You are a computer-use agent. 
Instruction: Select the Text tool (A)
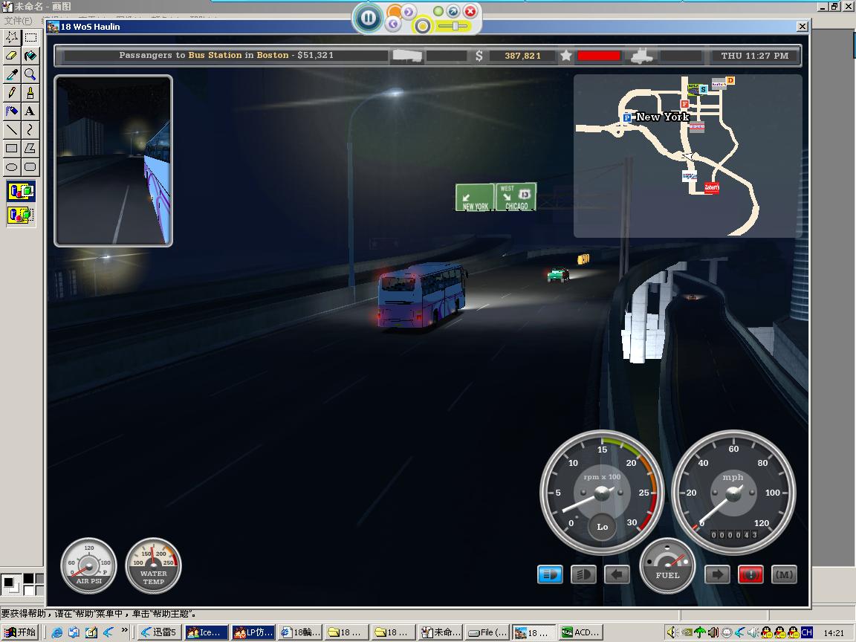click(x=30, y=111)
